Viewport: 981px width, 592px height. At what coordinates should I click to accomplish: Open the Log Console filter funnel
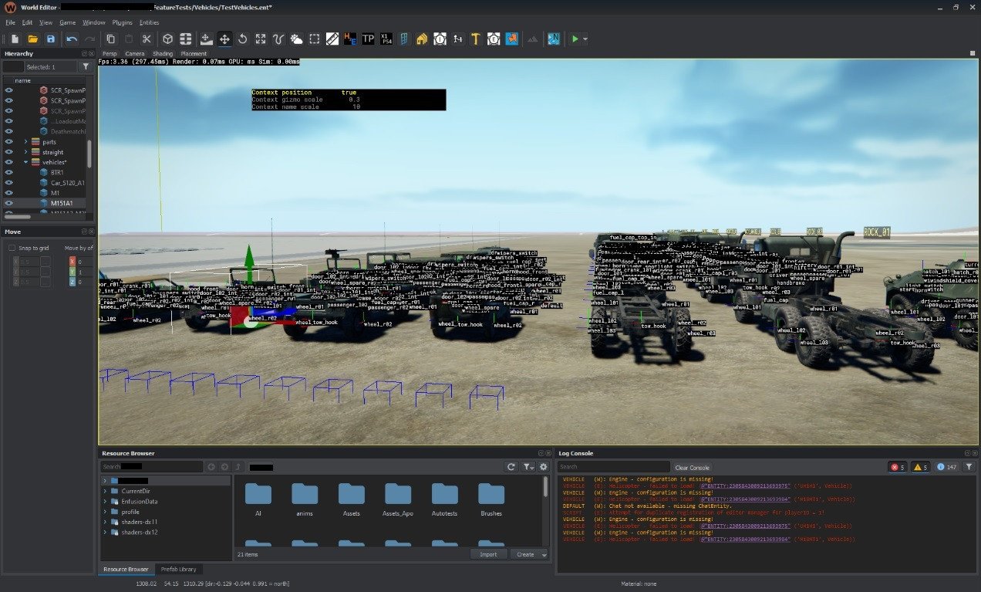click(969, 467)
